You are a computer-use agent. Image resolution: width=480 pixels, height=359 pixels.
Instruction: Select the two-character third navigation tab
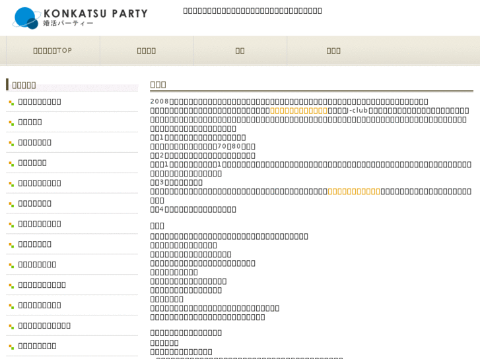pos(240,51)
